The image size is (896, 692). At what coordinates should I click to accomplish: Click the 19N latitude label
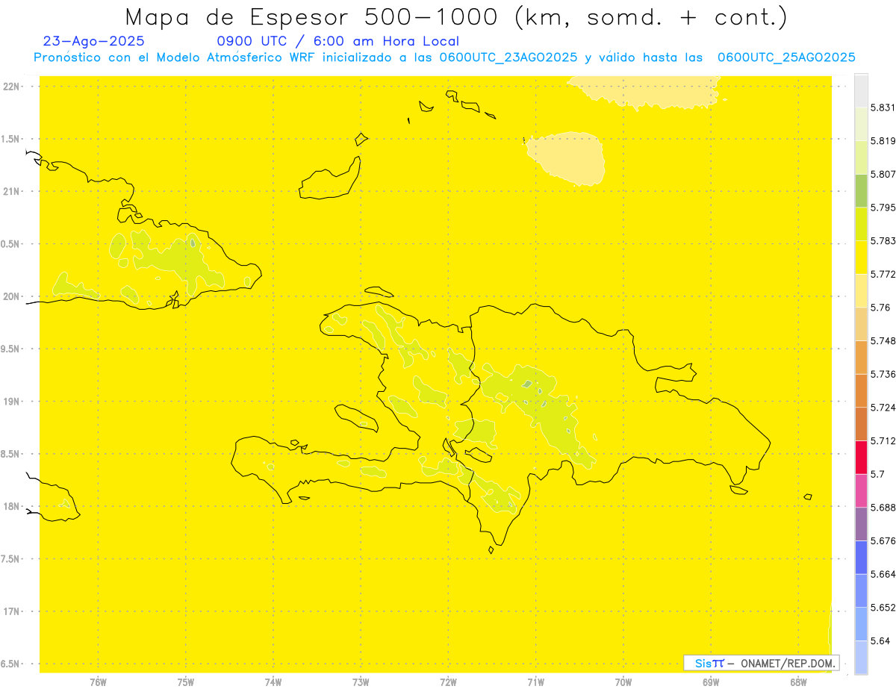pos(11,401)
